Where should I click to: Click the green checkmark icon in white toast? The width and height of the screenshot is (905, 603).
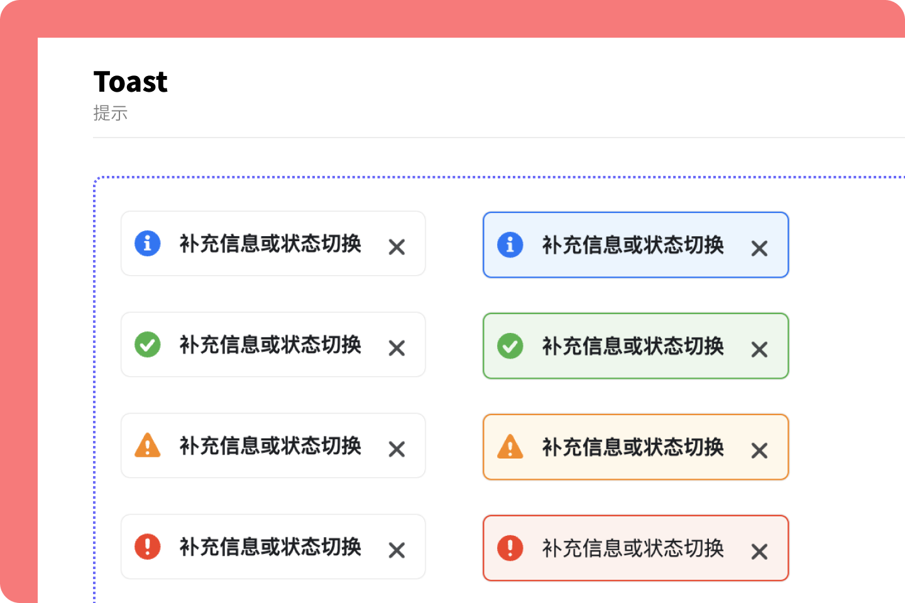(148, 344)
